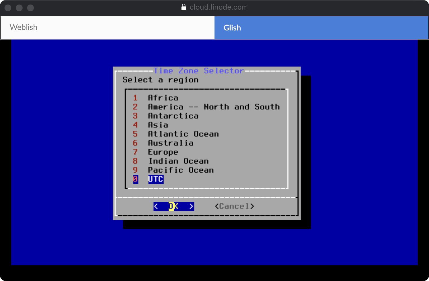
Task: Select Africa region in the list
Action: [163, 98]
